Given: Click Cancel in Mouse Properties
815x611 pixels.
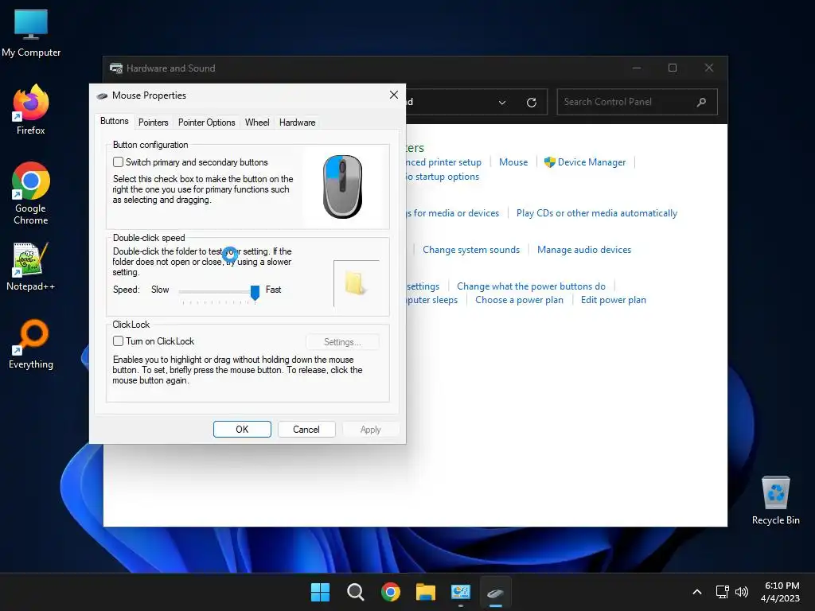Looking at the screenshot, I should 306,429.
